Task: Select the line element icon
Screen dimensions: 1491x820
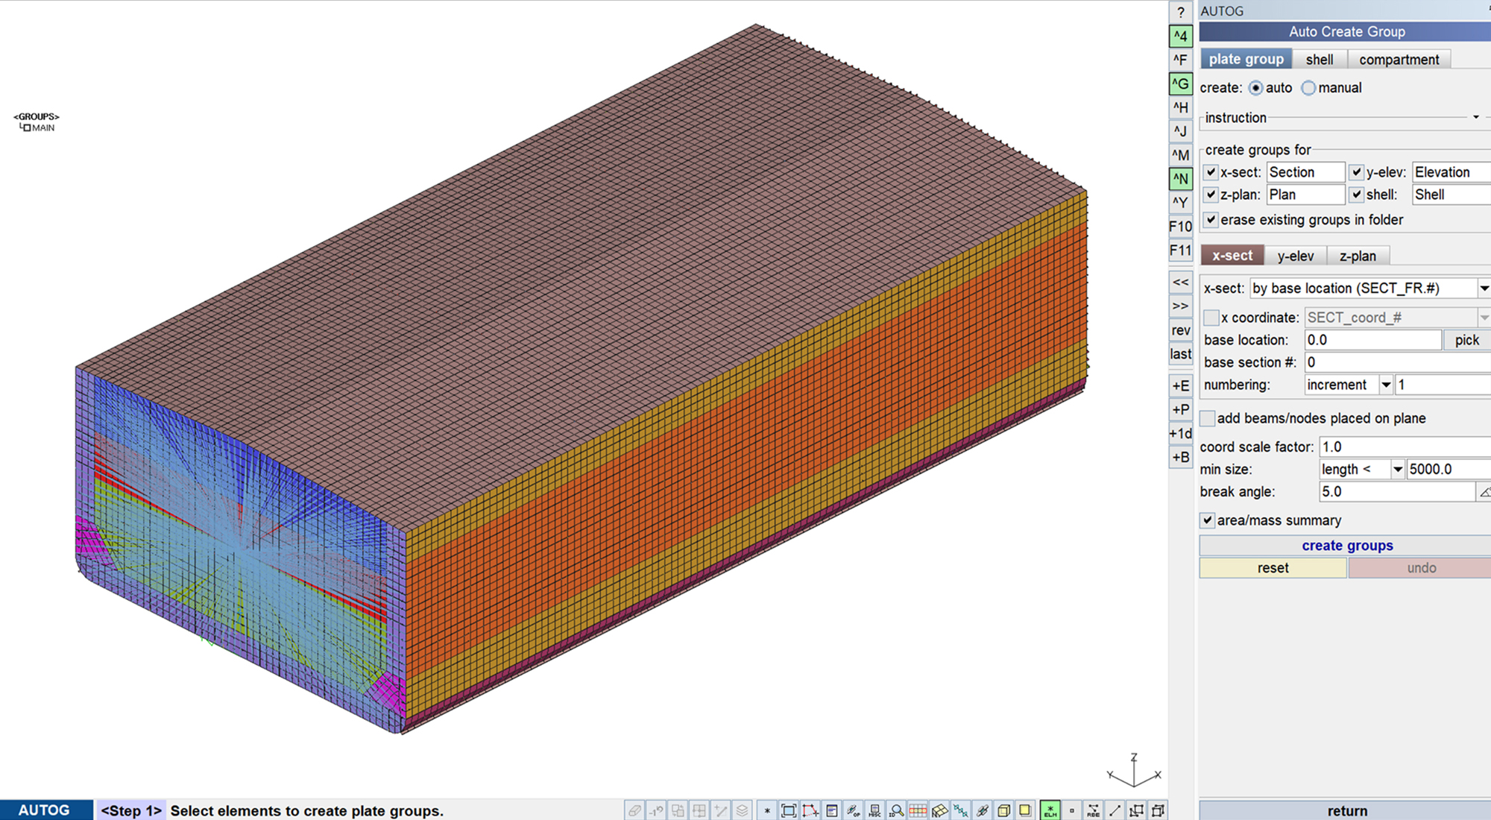Action: [1115, 810]
